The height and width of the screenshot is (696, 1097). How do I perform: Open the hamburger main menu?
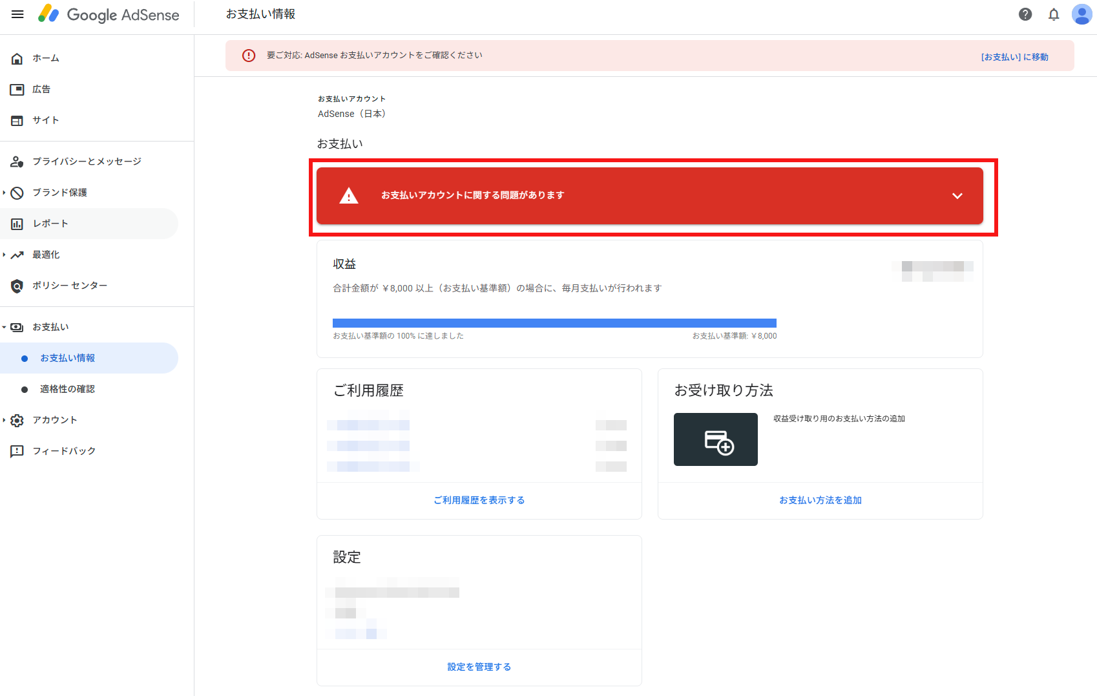coord(17,14)
